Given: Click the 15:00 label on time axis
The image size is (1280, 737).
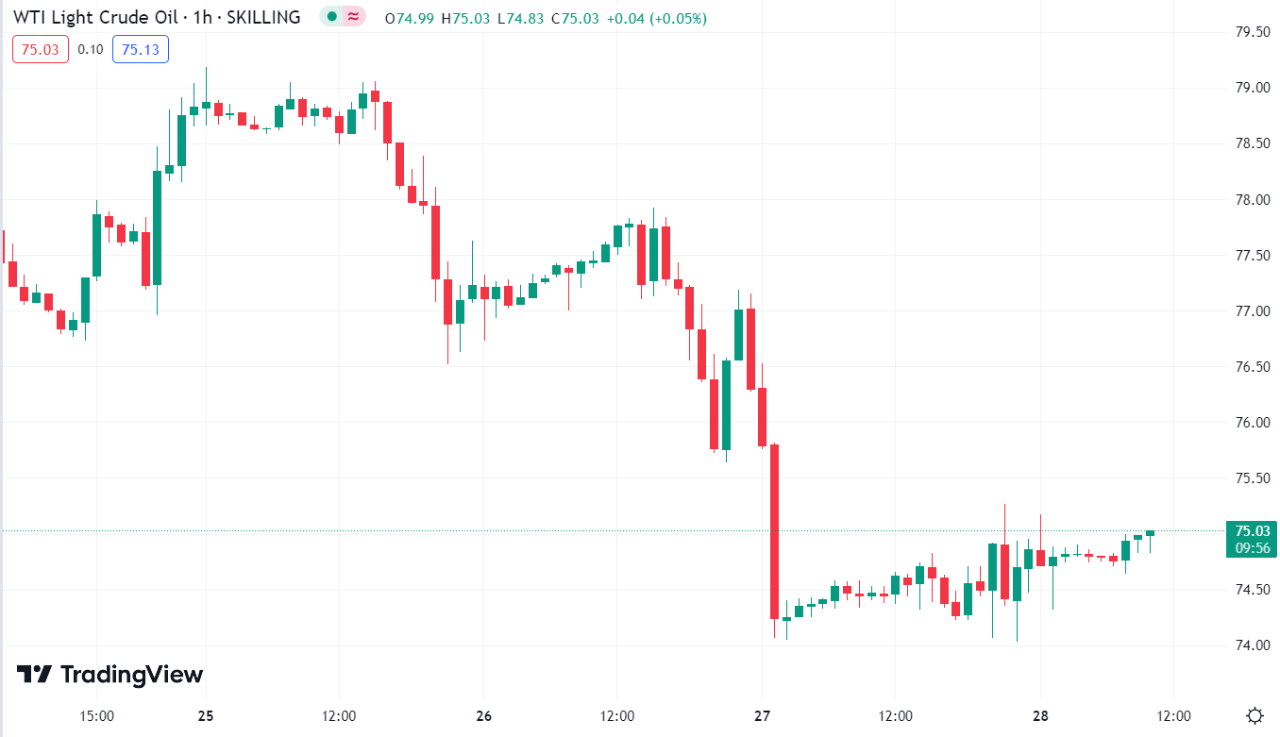Looking at the screenshot, I should (96, 715).
